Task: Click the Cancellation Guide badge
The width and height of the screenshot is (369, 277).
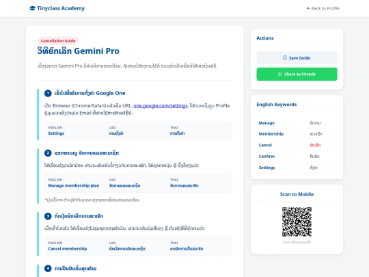Action: pyautogui.click(x=58, y=41)
